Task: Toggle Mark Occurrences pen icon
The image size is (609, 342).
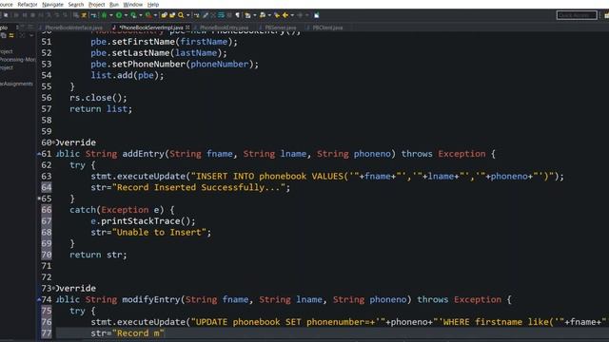Action: click(x=206, y=15)
